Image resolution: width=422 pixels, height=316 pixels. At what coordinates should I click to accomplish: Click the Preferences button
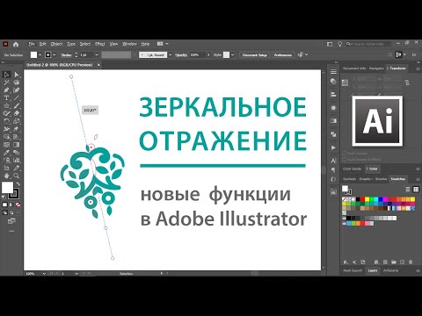click(283, 54)
